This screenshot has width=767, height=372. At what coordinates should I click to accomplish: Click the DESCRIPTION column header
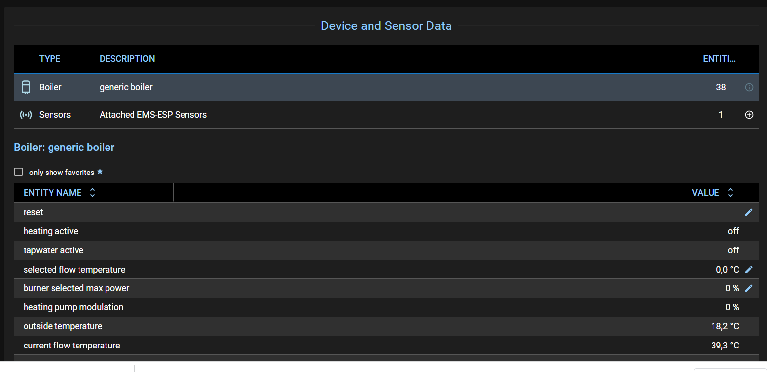tap(127, 58)
